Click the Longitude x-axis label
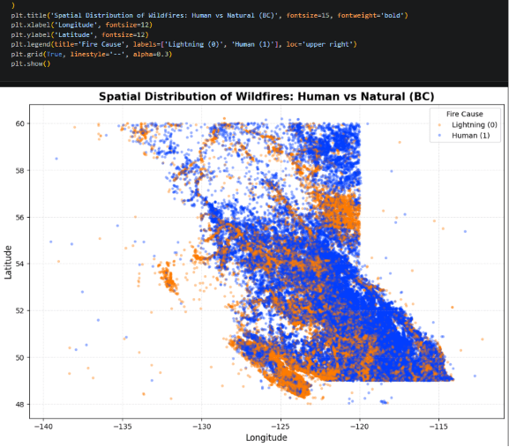Screen dimensions: 509x447 click(x=266, y=437)
